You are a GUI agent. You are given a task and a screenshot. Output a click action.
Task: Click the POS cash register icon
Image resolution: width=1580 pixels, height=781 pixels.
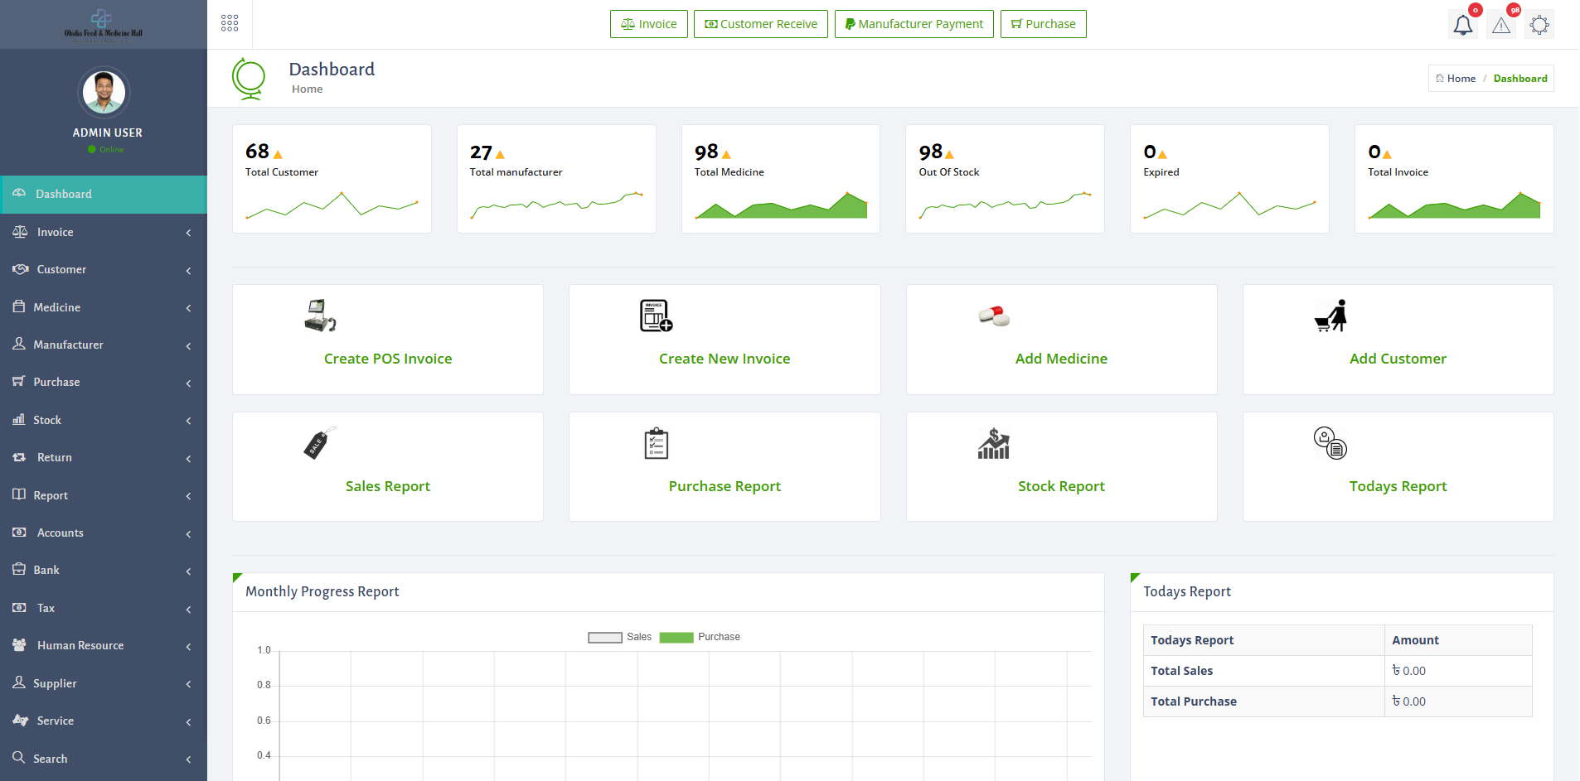pos(320,316)
